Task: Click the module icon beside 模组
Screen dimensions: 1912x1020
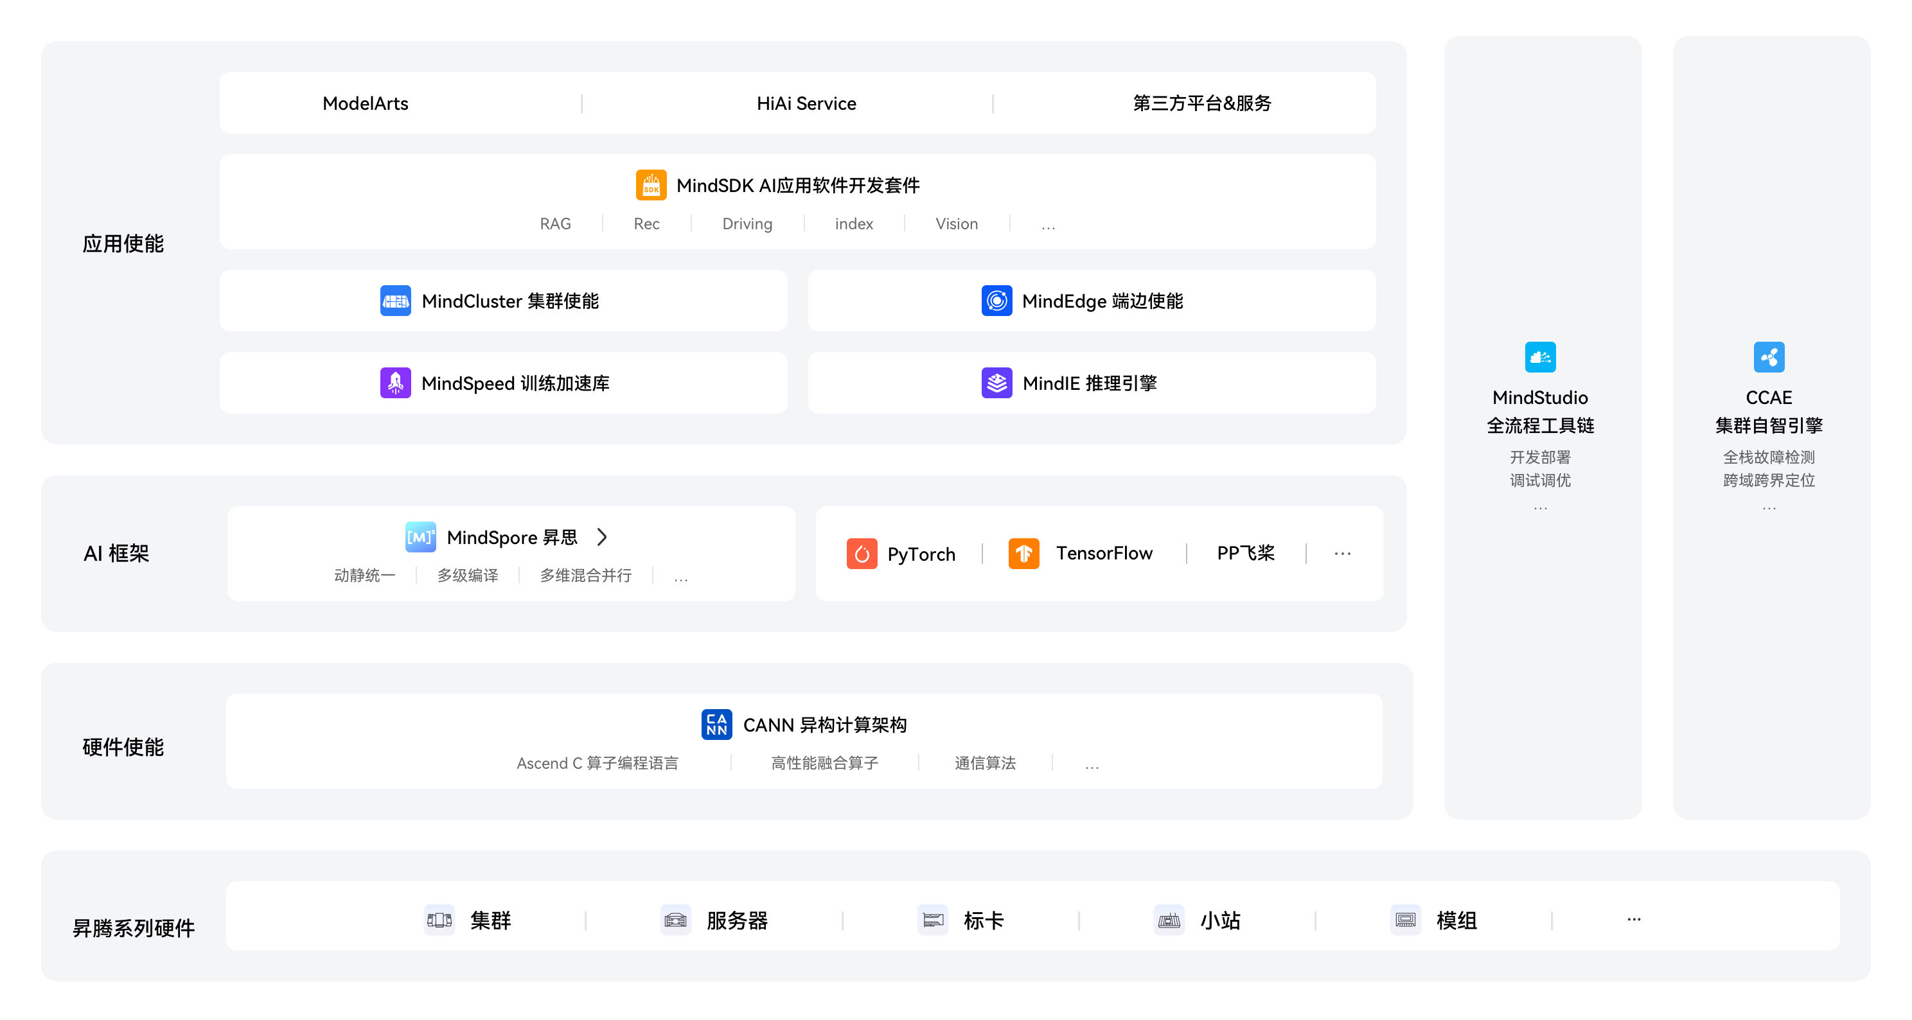Action: 1405,920
